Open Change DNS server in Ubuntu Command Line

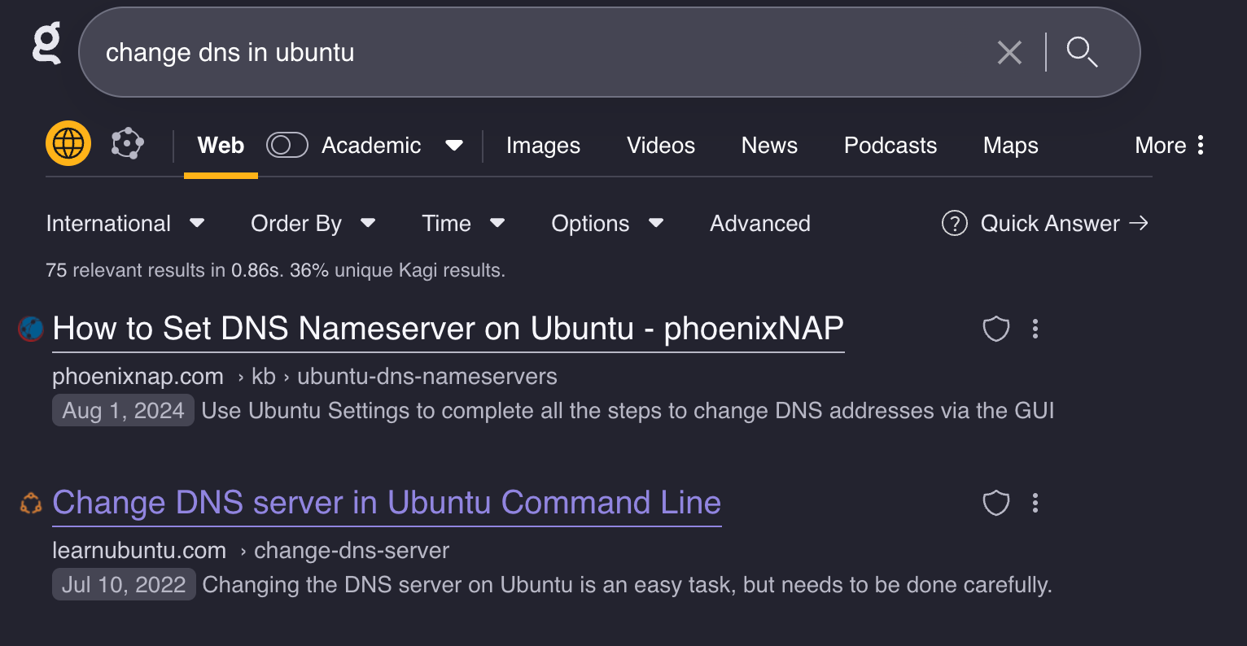point(387,504)
